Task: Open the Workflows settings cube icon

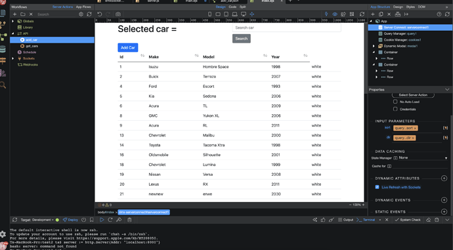Action: pyautogui.click(x=81, y=14)
